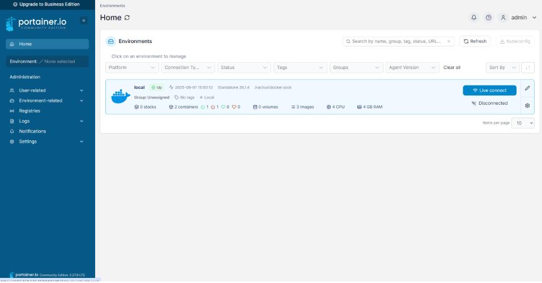
Task: Click Upgrade to Business Edition banner
Action: (x=47, y=5)
